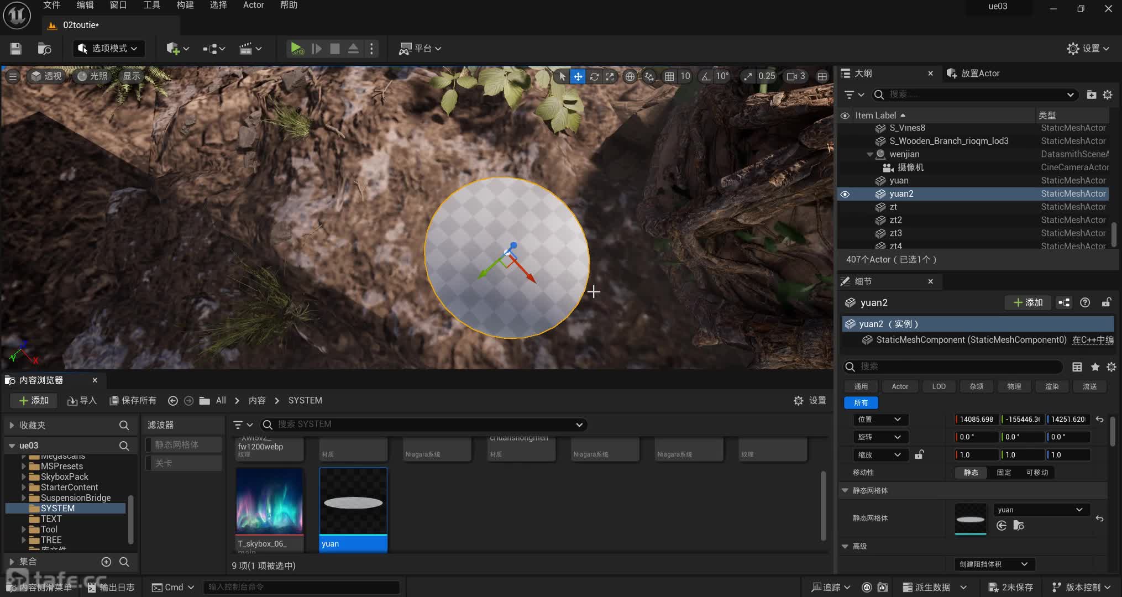
Task: Open the 构建 menu
Action: [x=185, y=5]
